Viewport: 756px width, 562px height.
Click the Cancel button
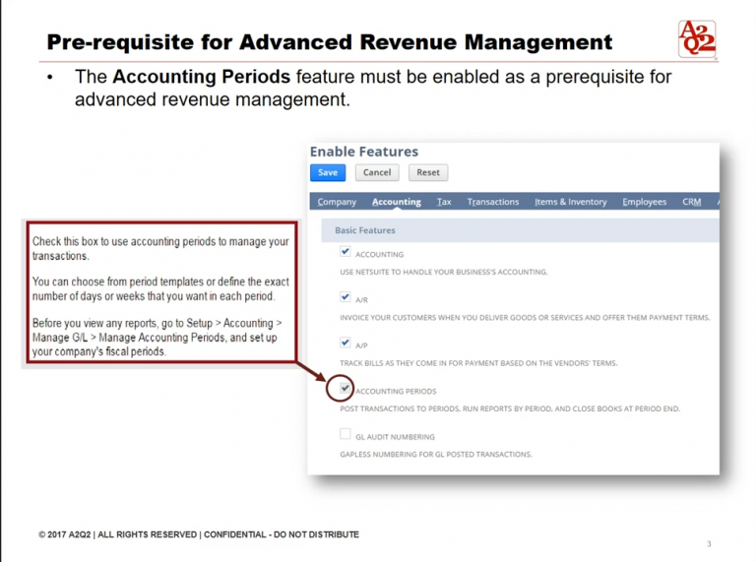click(377, 172)
